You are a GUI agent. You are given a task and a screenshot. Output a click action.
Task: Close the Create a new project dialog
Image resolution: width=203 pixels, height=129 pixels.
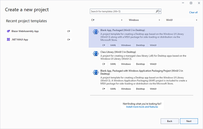coord(199,3)
